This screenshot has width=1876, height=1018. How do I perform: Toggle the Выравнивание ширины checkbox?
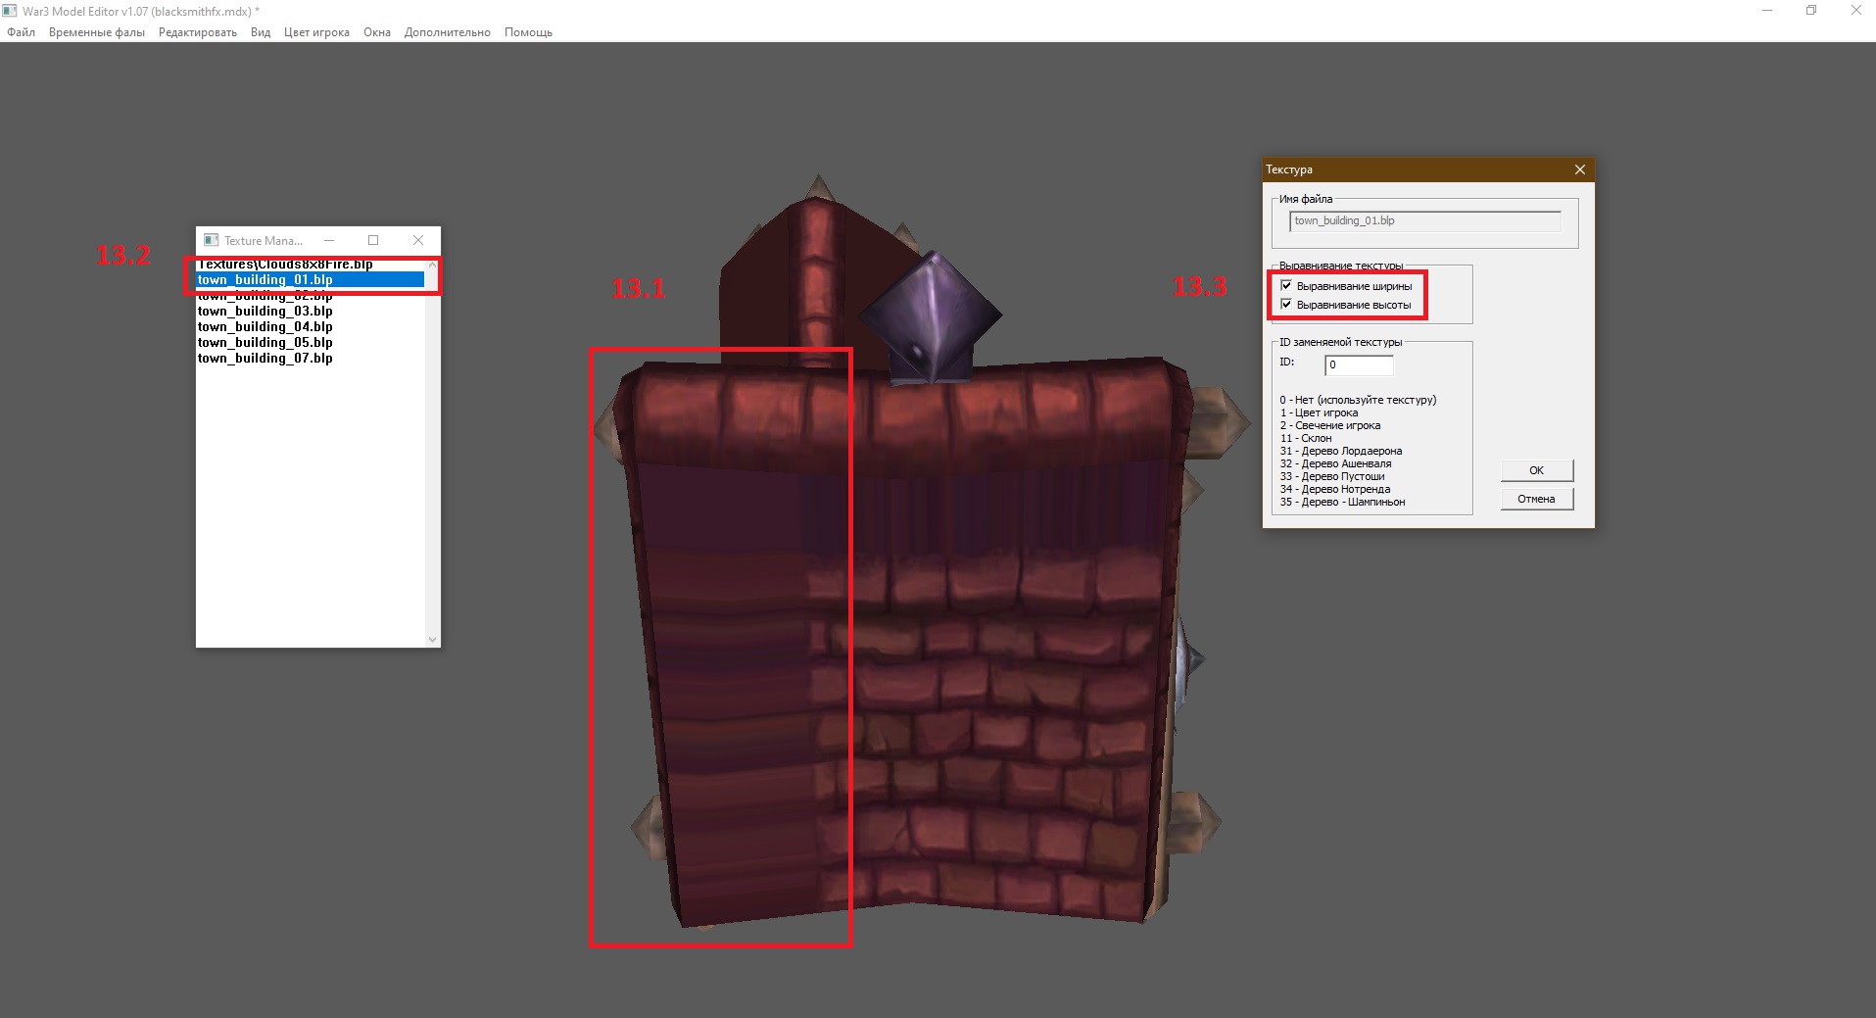(1286, 286)
